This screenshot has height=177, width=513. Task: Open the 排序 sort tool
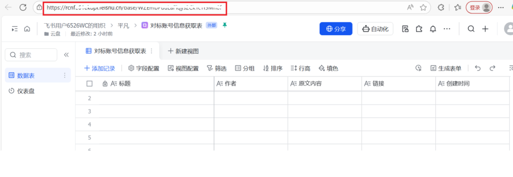tap(273, 68)
